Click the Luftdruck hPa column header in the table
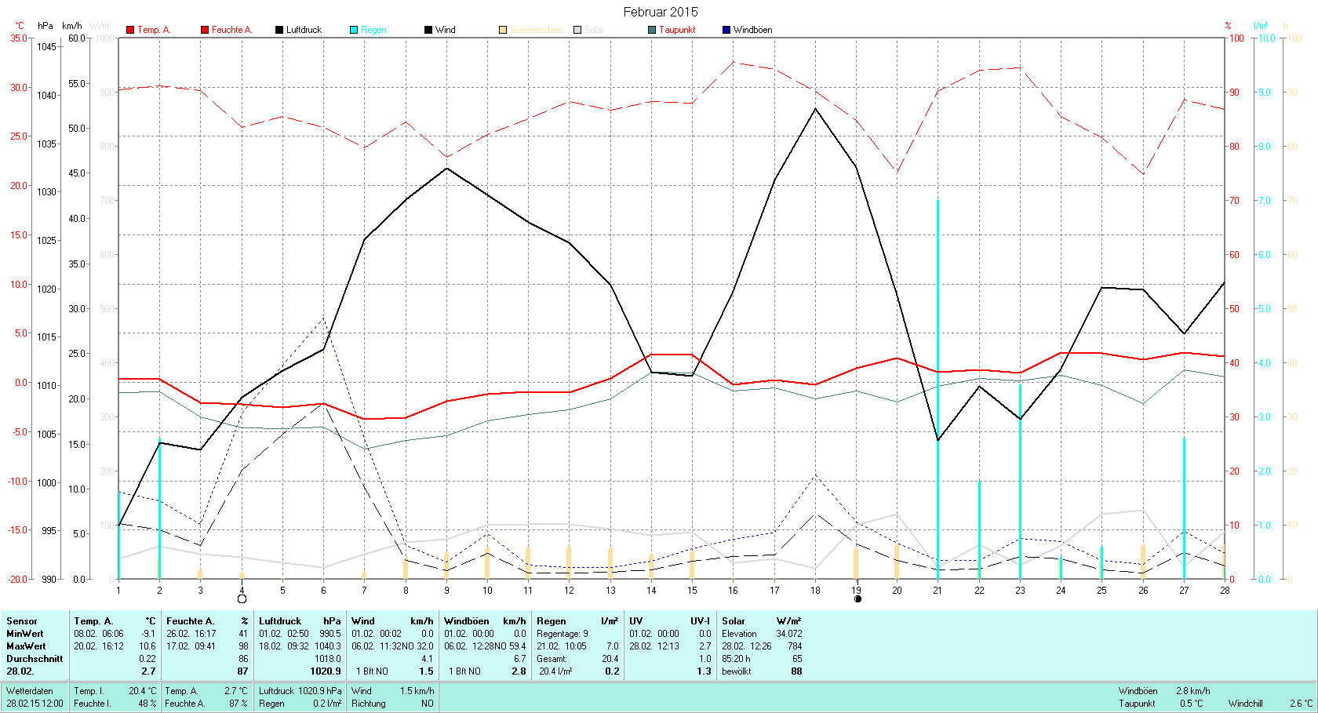The height and width of the screenshot is (713, 1318). pos(300,621)
